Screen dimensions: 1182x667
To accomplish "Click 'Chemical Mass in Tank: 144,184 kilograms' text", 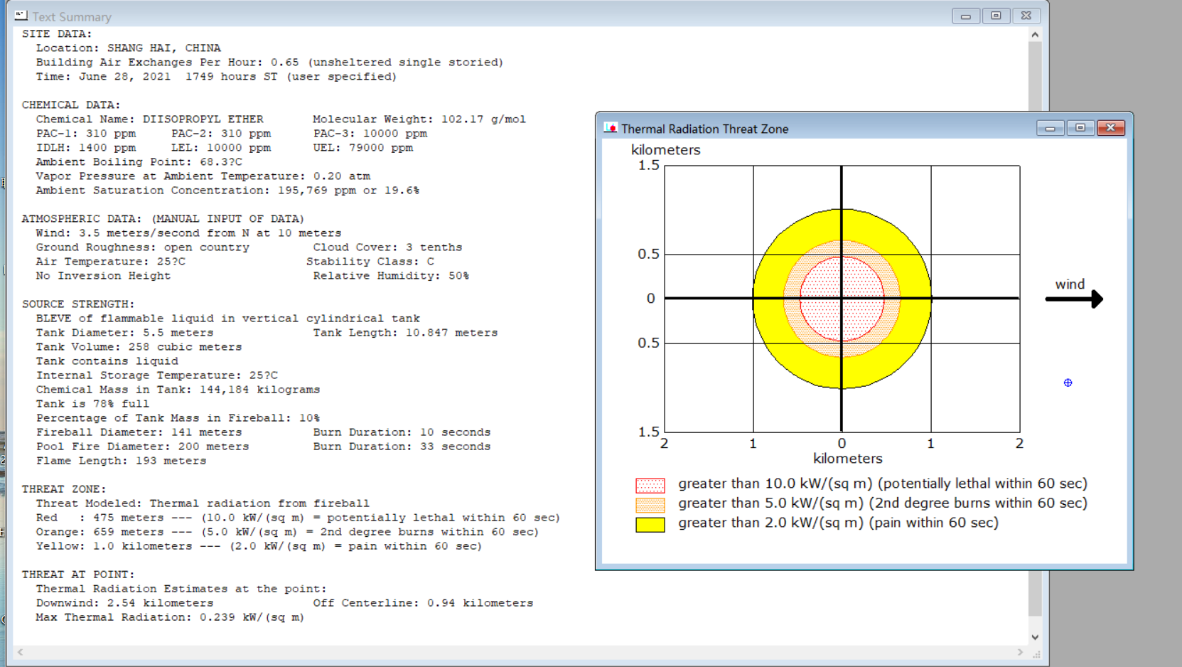I will [178, 390].
